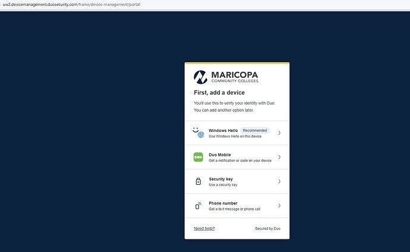This screenshot has height=252, width=410.
Task: Click the 'First, add a device' heading
Action: coord(219,93)
